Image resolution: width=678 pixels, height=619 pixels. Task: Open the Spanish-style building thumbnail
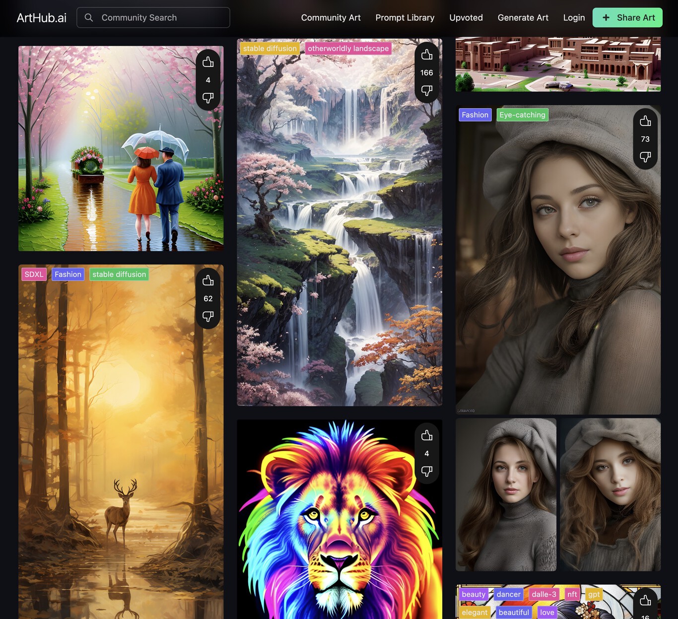[558, 65]
